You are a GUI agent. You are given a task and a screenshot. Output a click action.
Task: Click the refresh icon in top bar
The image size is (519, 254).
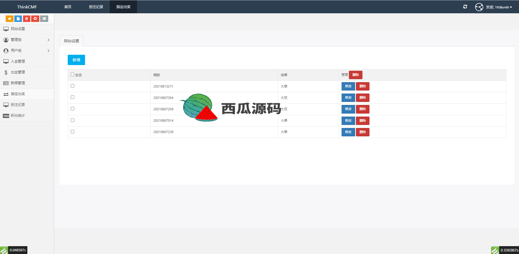point(465,7)
